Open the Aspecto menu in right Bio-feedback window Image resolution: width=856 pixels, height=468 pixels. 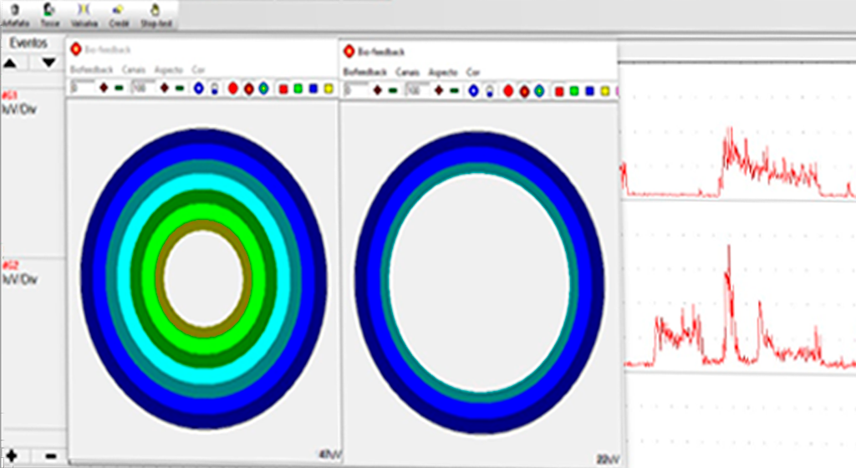coord(442,73)
